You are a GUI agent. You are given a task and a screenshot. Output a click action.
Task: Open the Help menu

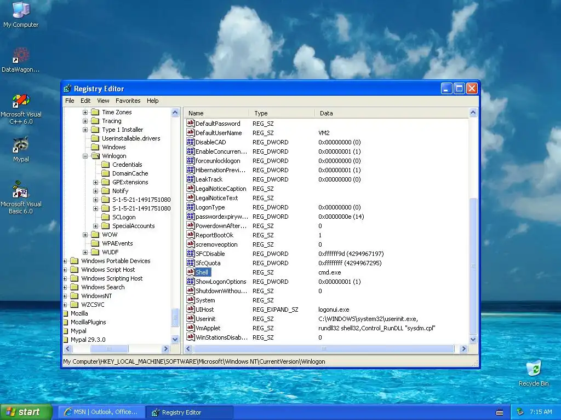(152, 101)
